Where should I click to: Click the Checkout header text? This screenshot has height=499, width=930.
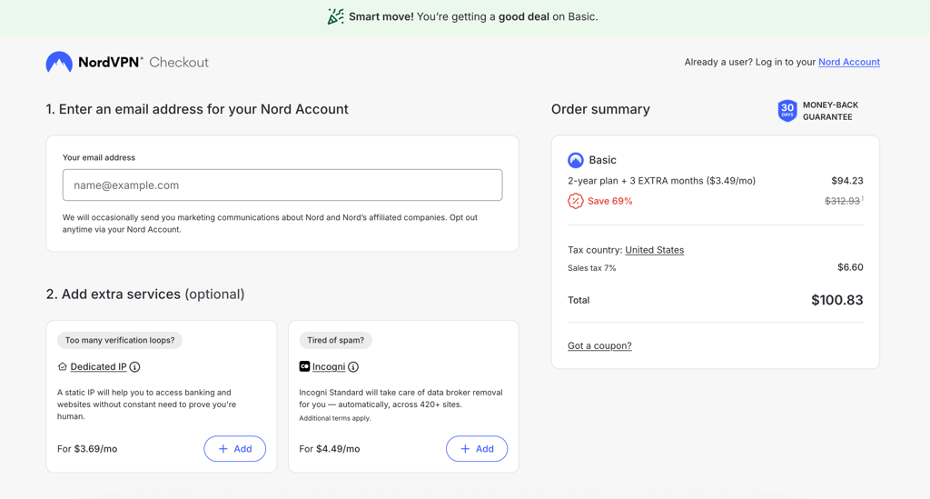(179, 63)
